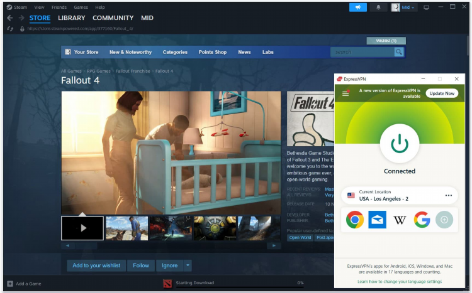
Task: Open the Friends menu
Action: click(x=59, y=7)
